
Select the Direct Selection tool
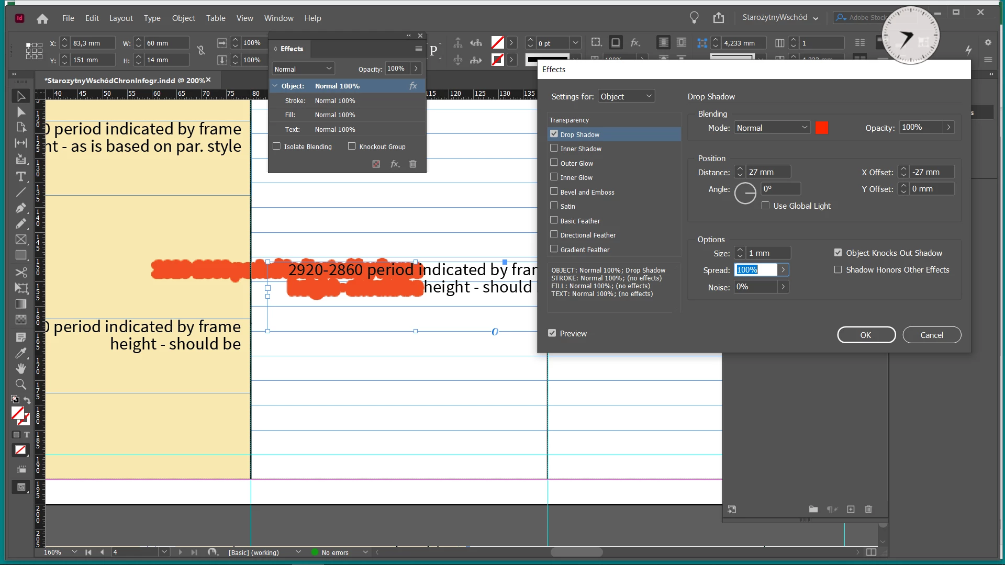(x=21, y=112)
